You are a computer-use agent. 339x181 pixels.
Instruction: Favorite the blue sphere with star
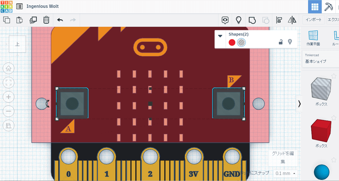point(334,160)
